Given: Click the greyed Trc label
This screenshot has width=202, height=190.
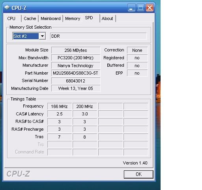Looking at the screenshot, I should [41, 144].
